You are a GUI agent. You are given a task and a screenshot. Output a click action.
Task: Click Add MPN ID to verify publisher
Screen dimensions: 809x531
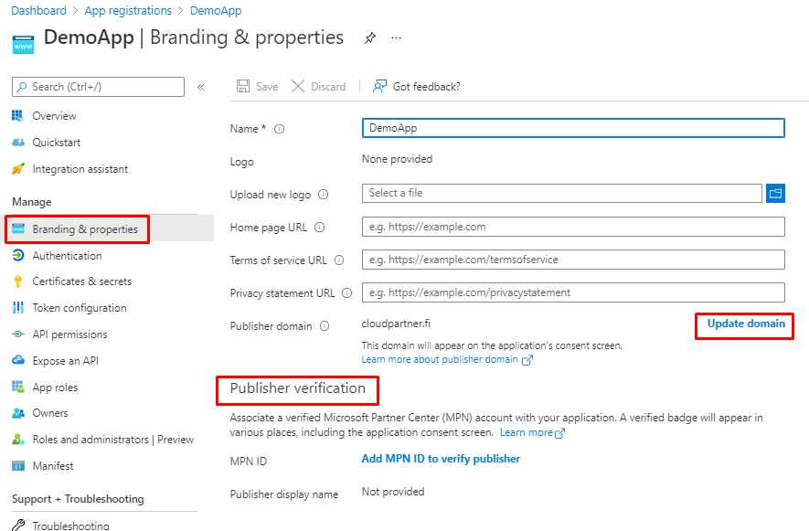pos(441,459)
